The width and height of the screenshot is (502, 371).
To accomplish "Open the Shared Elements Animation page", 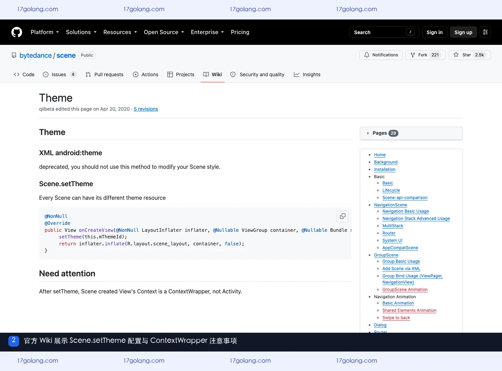I will coord(409,310).
